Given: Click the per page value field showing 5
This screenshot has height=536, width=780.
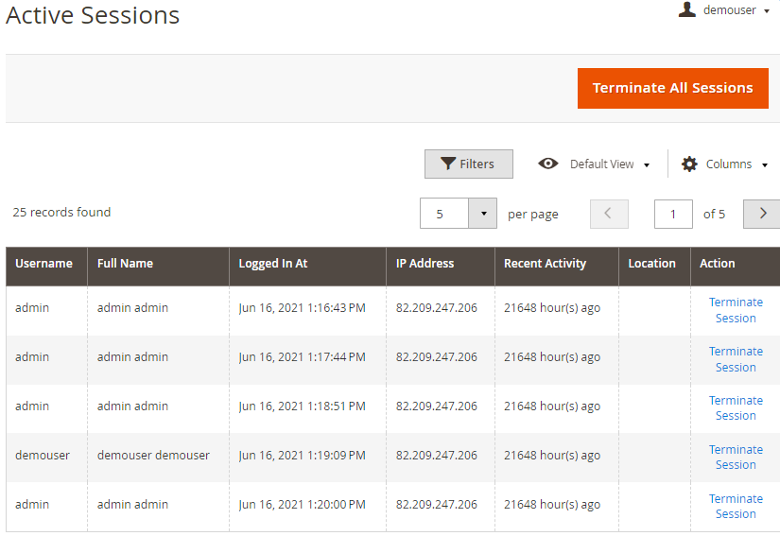Looking at the screenshot, I should point(444,214).
